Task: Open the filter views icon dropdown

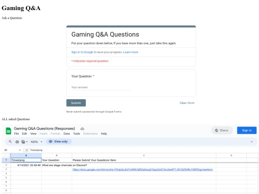Action: (24, 142)
